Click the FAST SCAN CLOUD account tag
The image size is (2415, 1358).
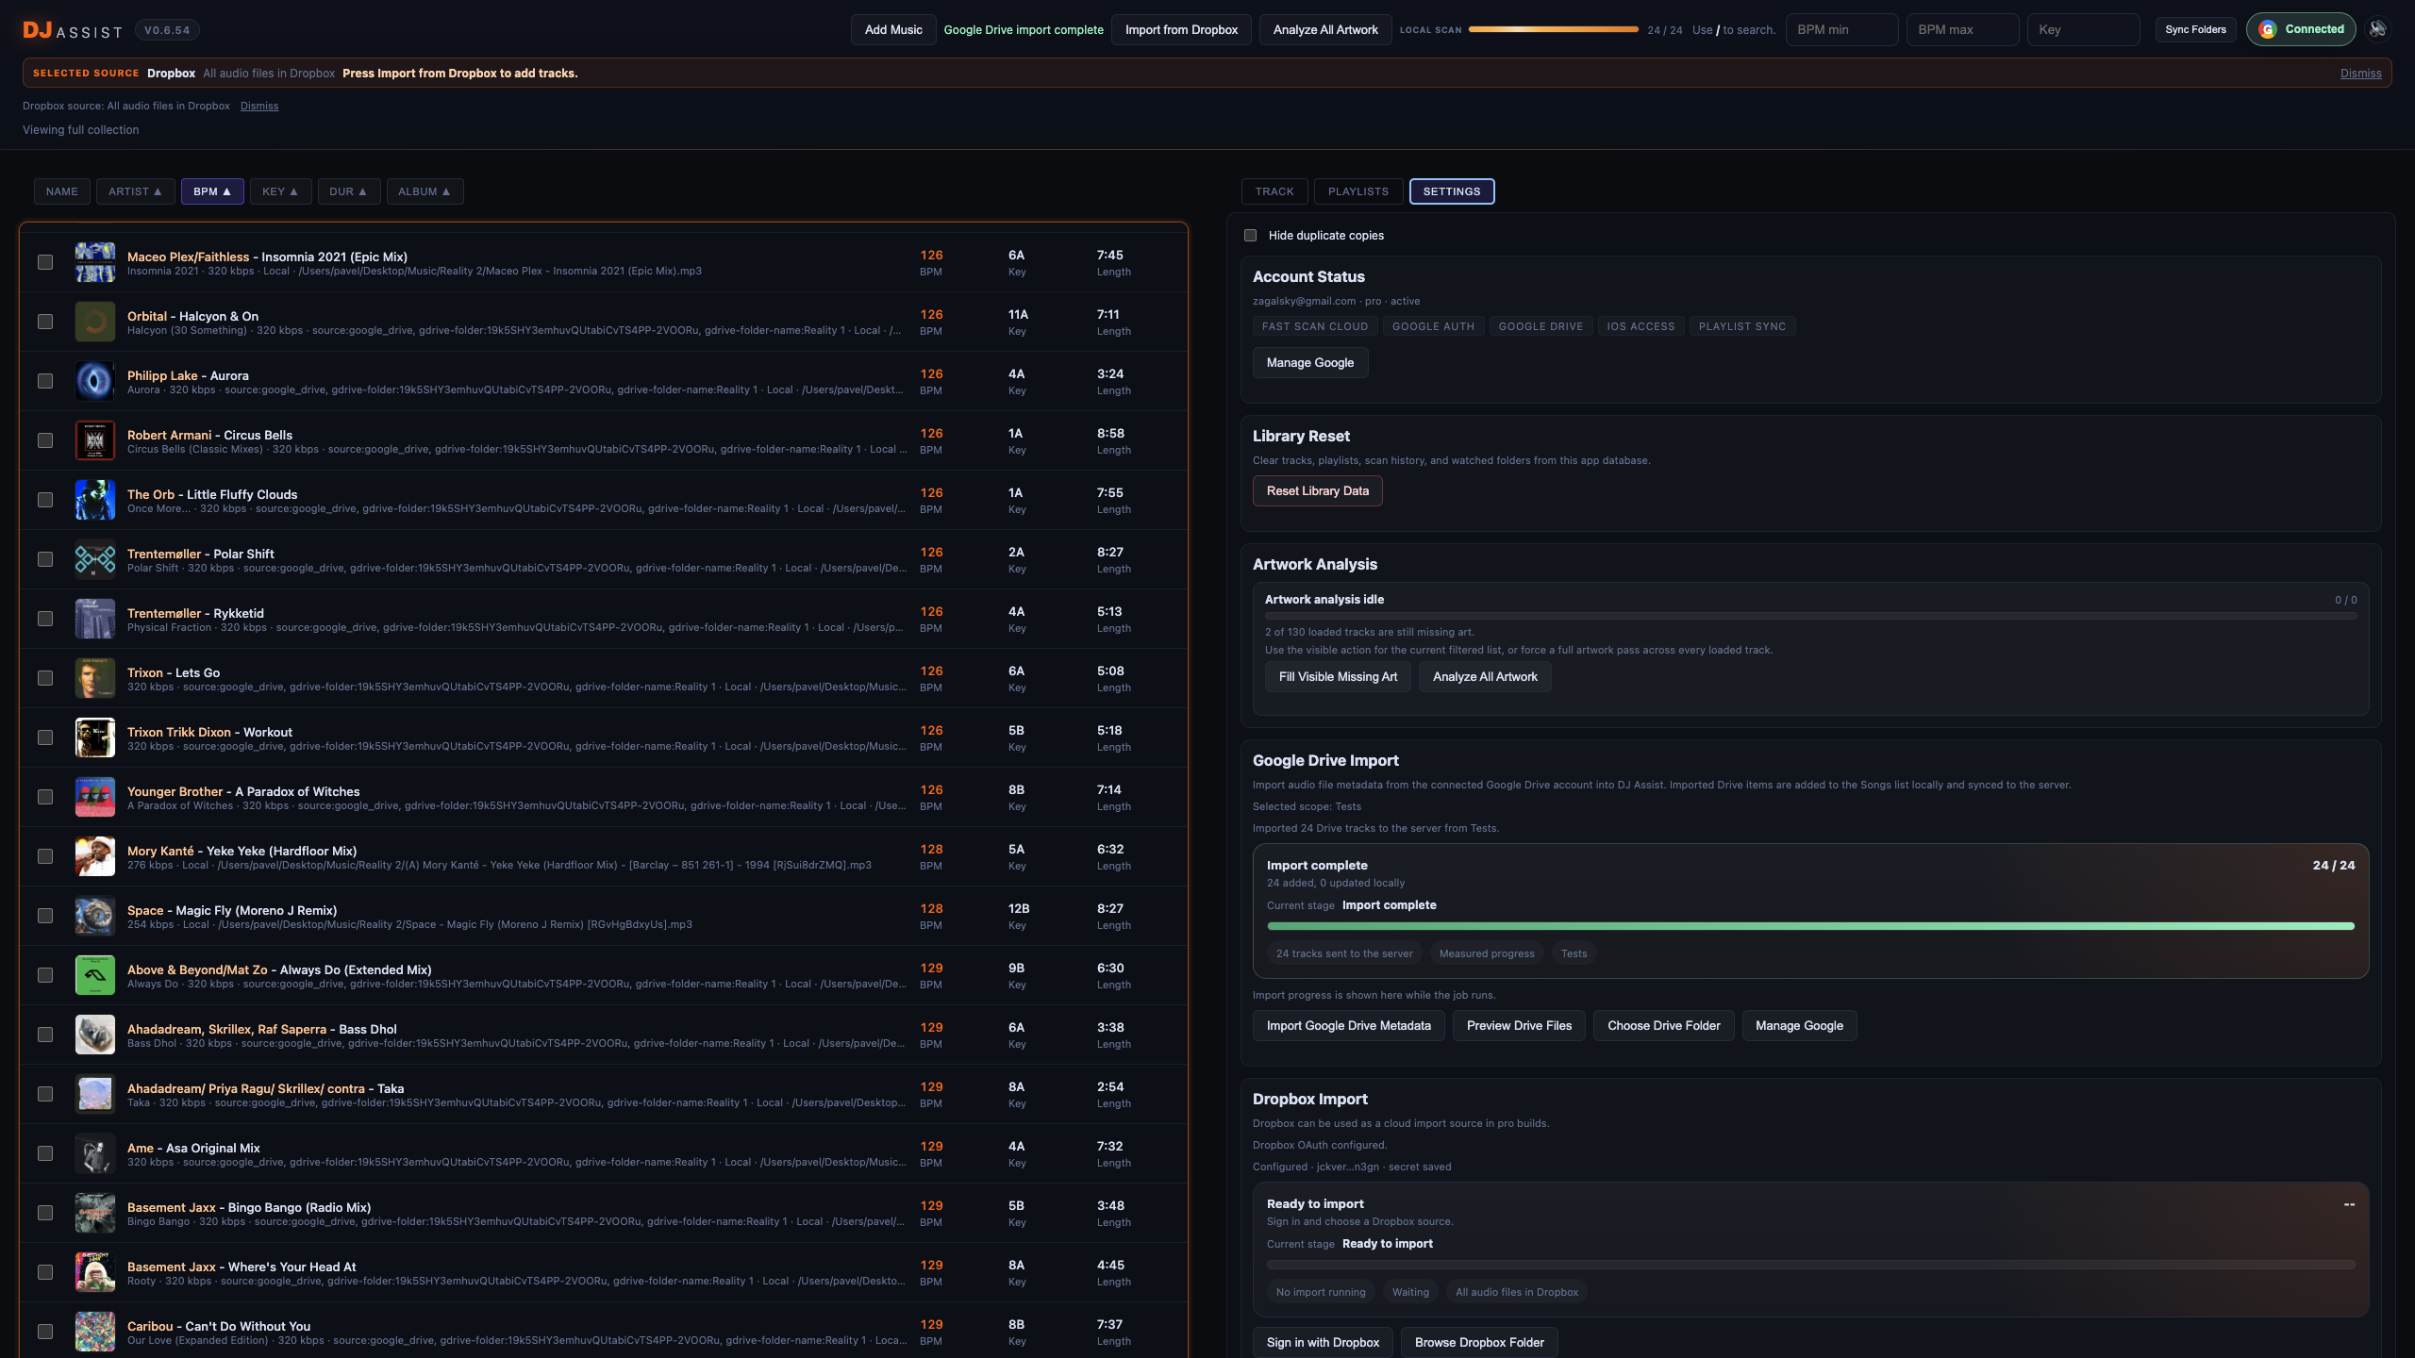pyautogui.click(x=1315, y=326)
